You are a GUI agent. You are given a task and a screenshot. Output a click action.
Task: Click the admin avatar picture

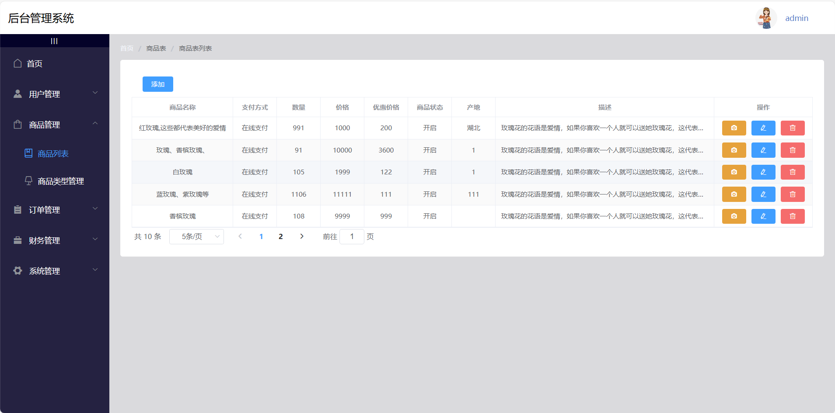pyautogui.click(x=766, y=18)
